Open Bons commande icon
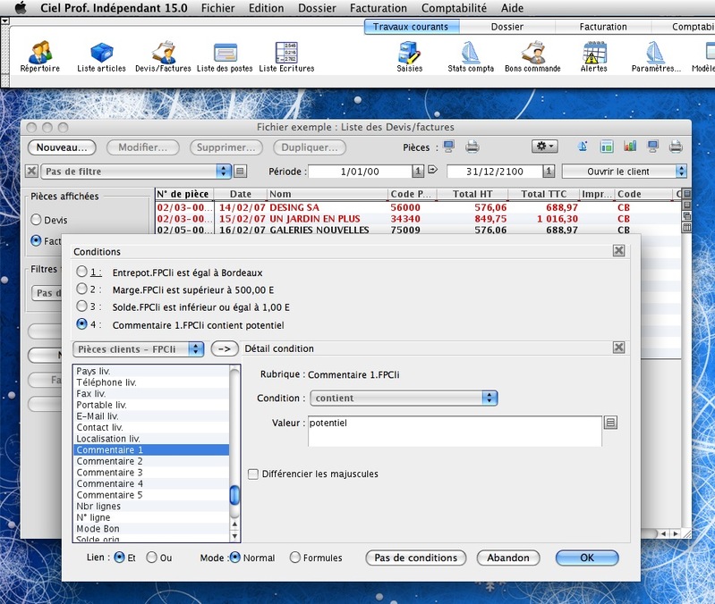The height and width of the screenshot is (604, 715). 532,56
